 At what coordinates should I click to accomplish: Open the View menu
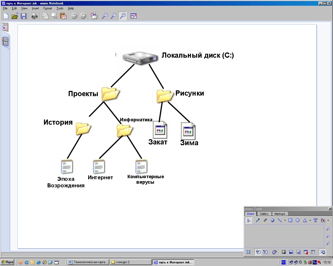point(24,8)
